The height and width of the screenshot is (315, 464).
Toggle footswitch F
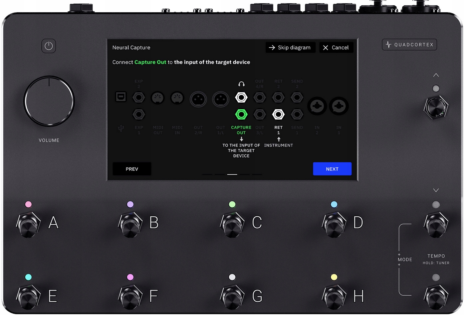130,297
